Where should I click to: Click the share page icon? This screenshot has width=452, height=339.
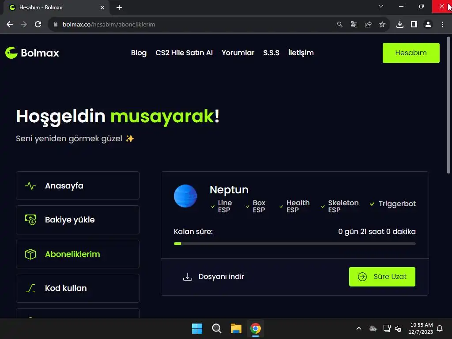click(x=368, y=25)
